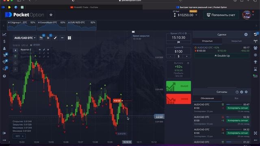The image size is (260, 146).
Task: Open the help question mark icon in sidebar
Action: coord(4,76)
